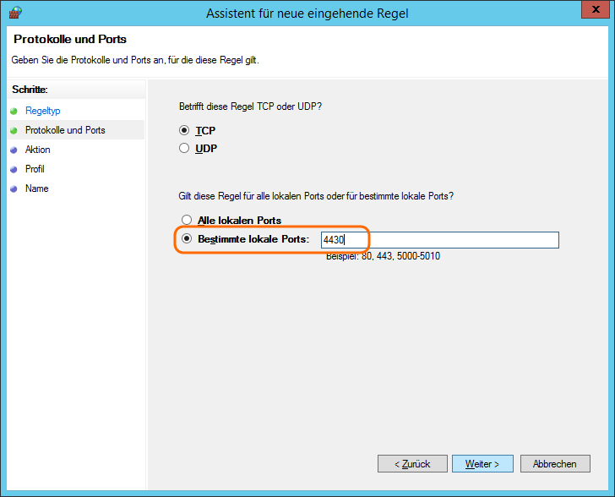Screen dimensions: 615x497
Task: Choose Alle lokalen Ports option
Action: coord(187,221)
